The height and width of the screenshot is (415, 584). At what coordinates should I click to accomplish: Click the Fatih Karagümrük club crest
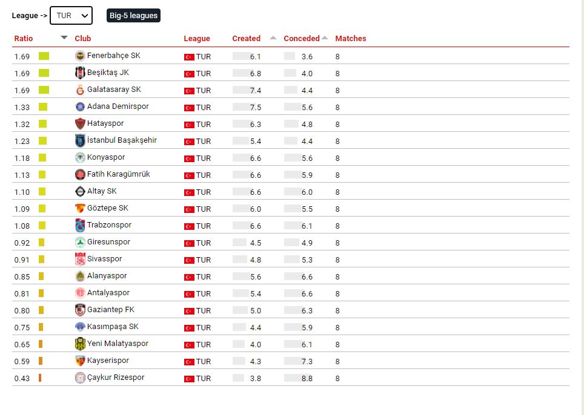(80, 174)
